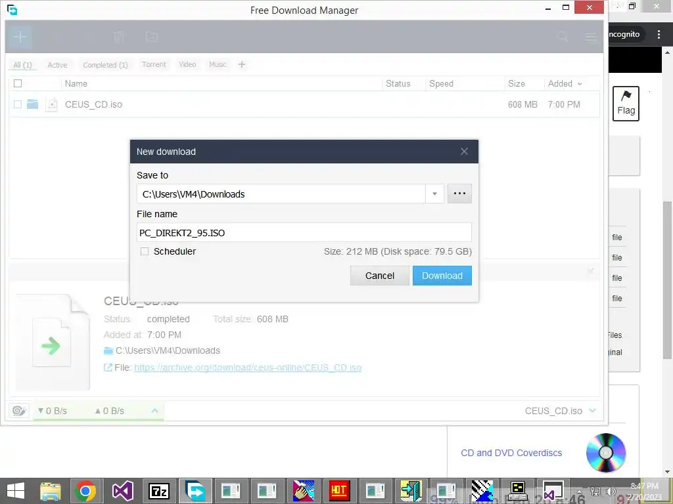This screenshot has width=673, height=504.
Task: Click the File name input field
Action: [304, 233]
